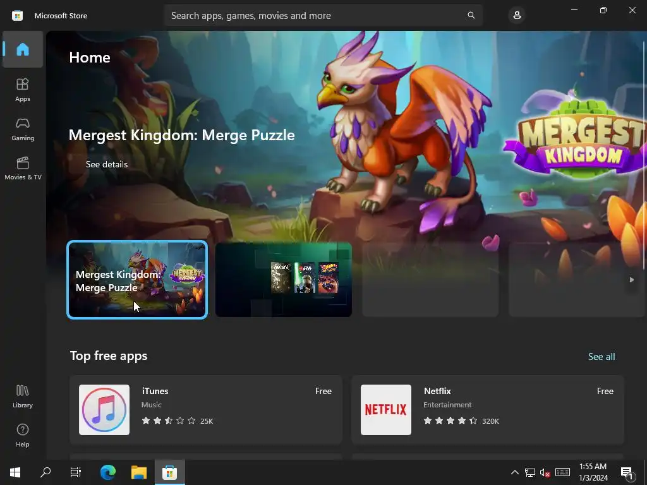
Task: Open the user profile account icon
Action: click(x=517, y=15)
